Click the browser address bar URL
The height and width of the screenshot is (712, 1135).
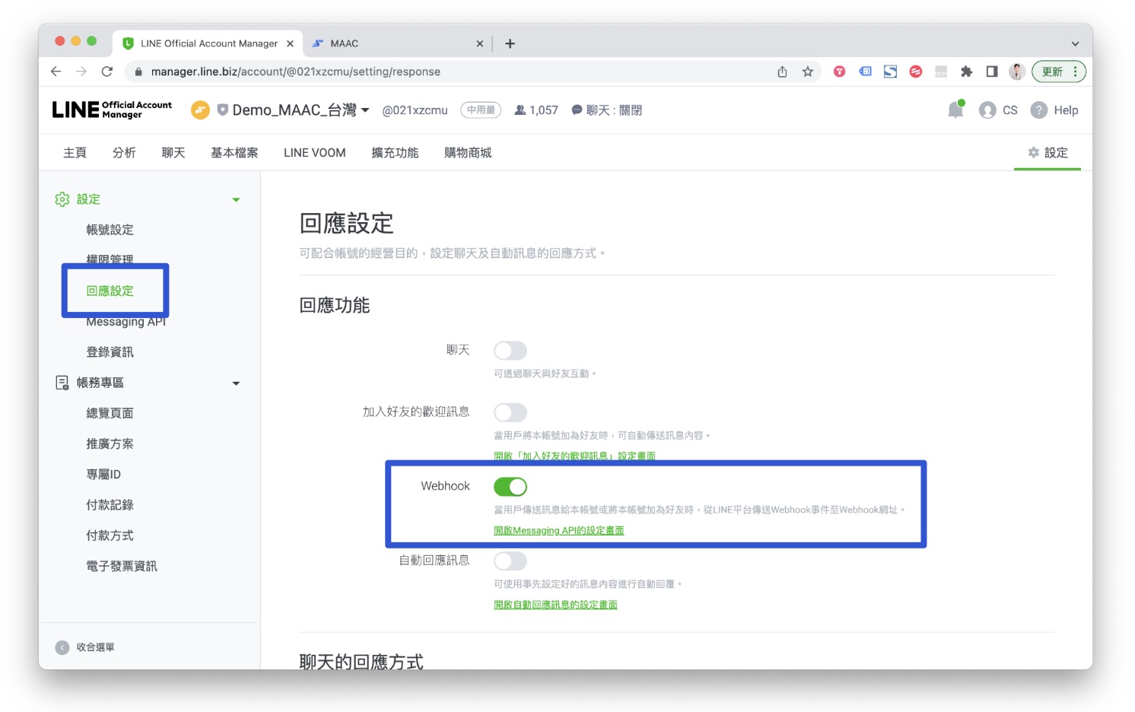(295, 72)
